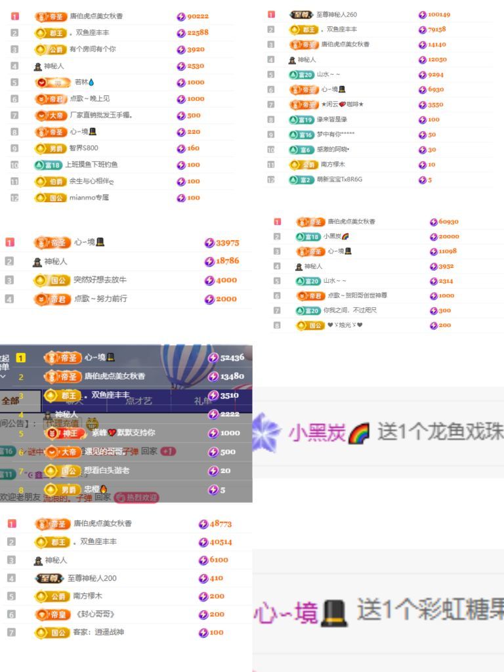504x672 pixels.
Task: Select user 点歌~晚上见
Action: point(90,98)
